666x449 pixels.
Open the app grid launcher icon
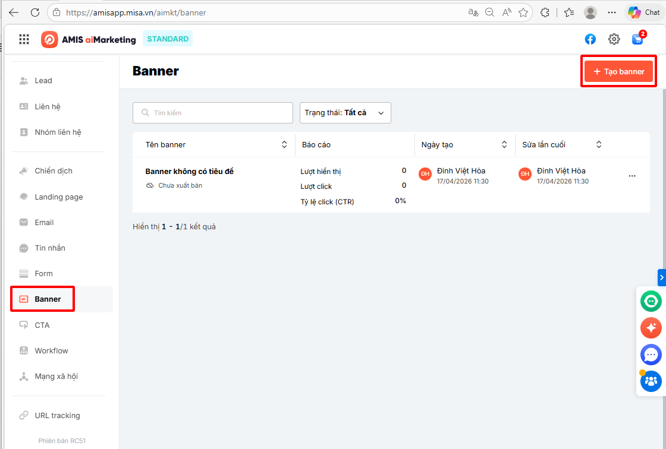point(24,39)
